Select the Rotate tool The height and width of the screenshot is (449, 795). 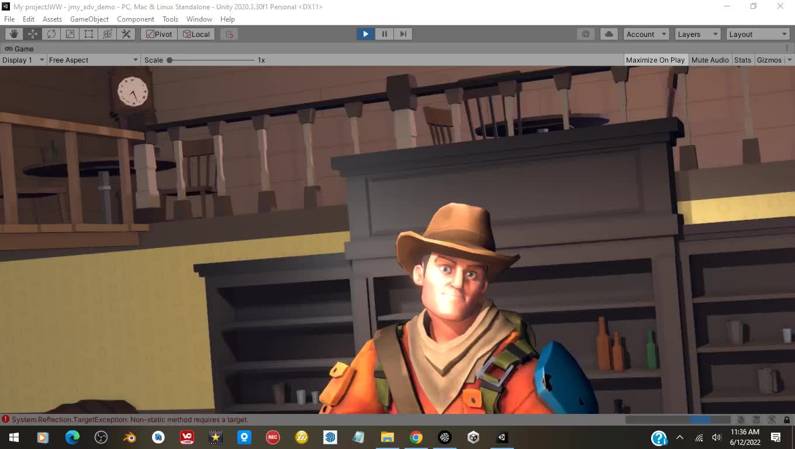coord(51,34)
